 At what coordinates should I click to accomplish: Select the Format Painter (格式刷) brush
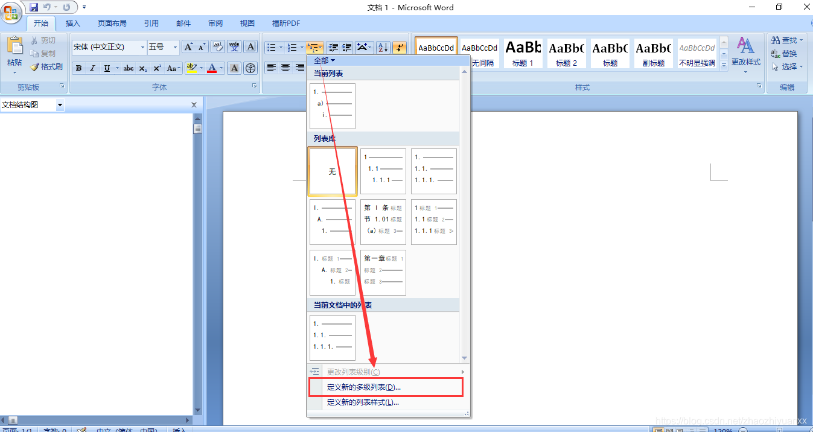46,67
